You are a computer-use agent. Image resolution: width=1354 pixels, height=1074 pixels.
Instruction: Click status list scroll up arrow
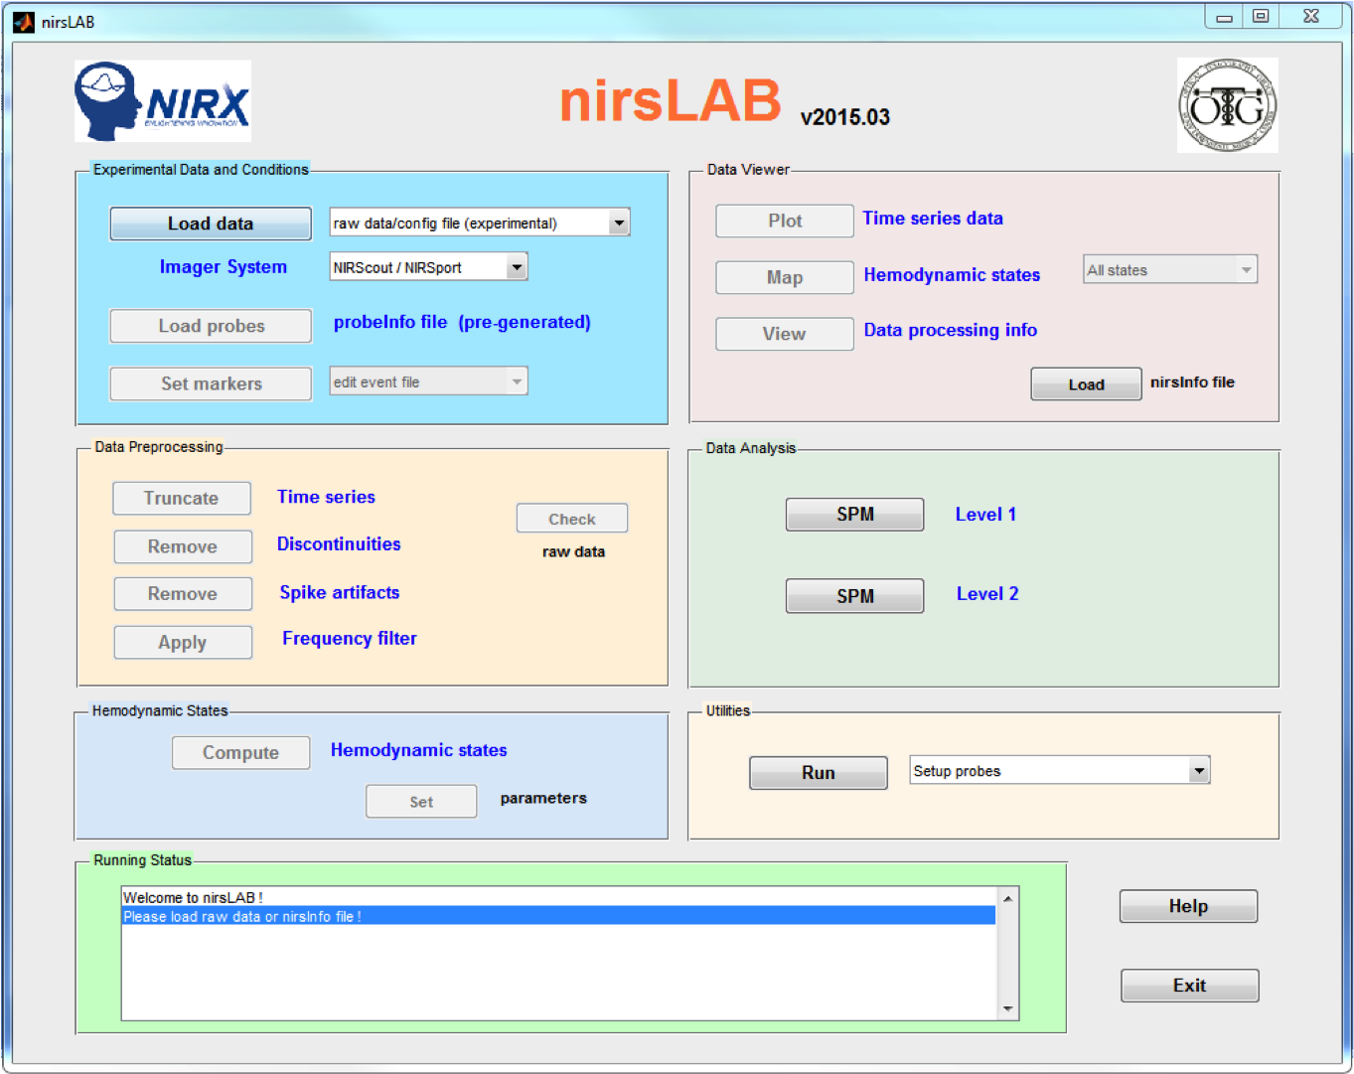click(x=1007, y=898)
